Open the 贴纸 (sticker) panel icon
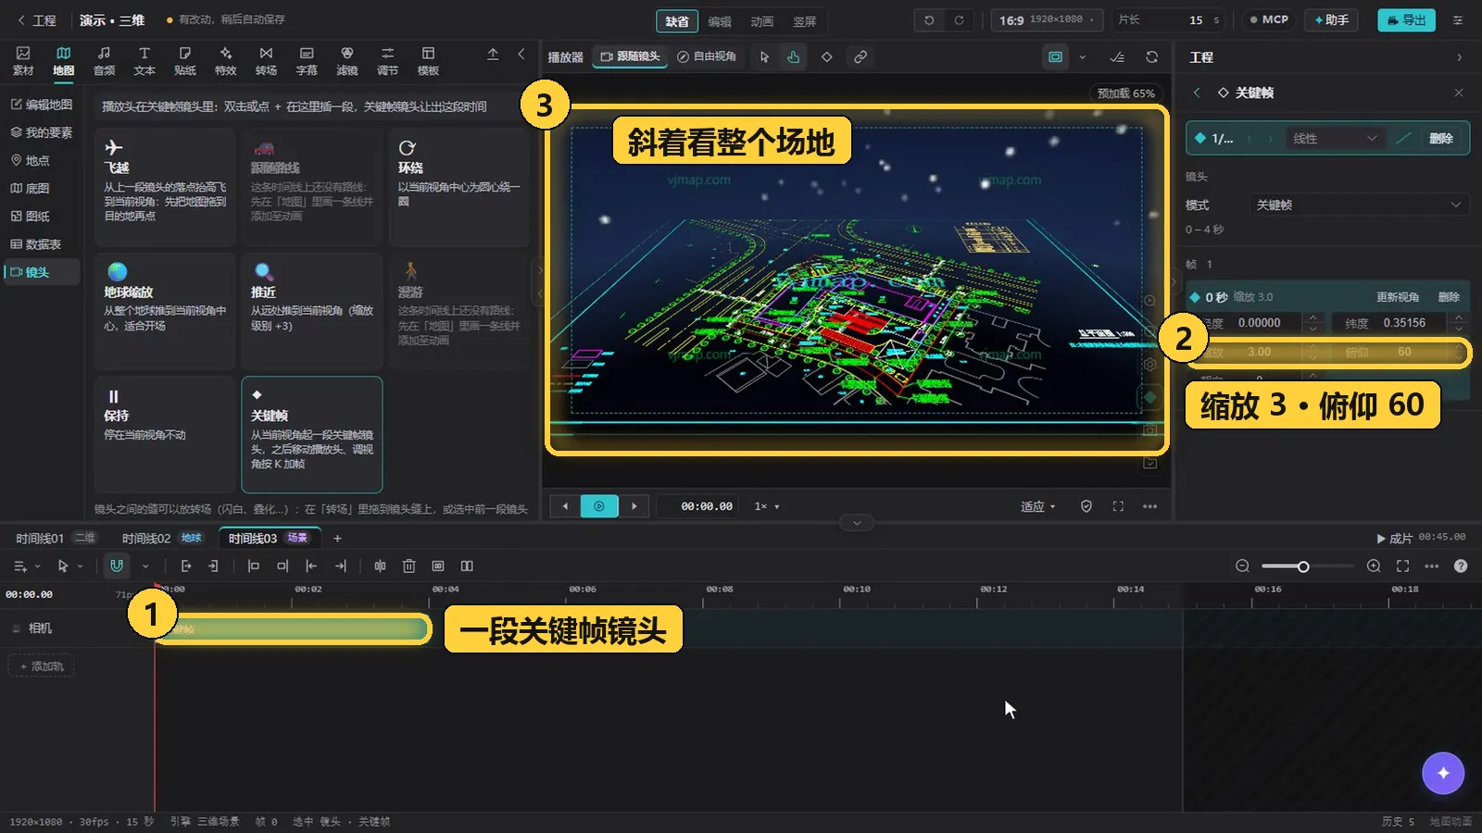The height and width of the screenshot is (833, 1482). 185,61
